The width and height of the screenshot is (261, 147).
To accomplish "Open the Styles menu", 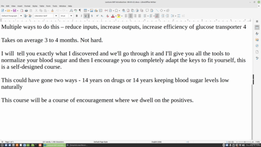I will [x=35, y=6].
